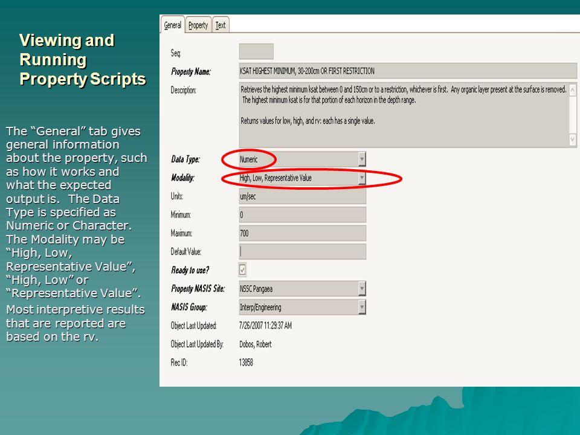Click the Seq input field
The height and width of the screenshot is (435, 580).
click(x=256, y=51)
